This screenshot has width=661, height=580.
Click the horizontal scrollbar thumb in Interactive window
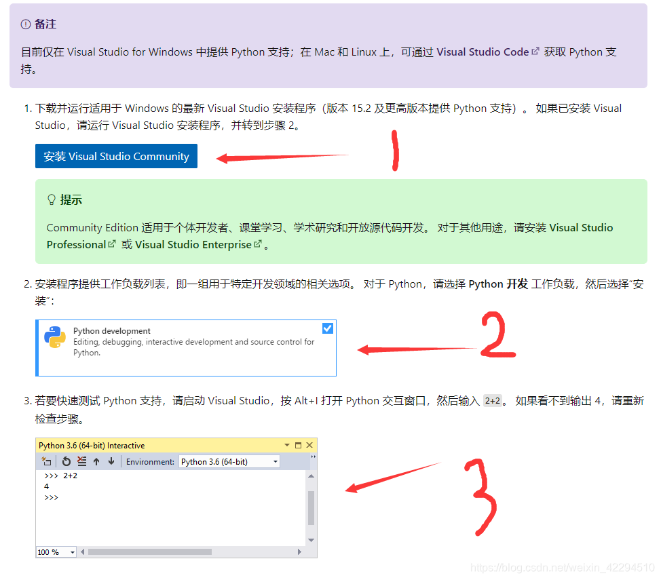[150, 552]
